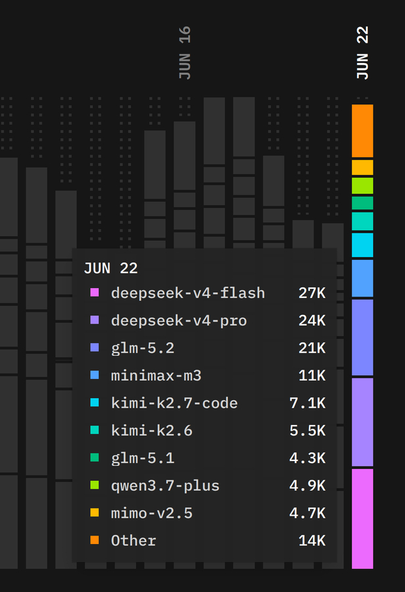Click the 21K value for glm-5.2
Screen dimensions: 405x592
(312, 348)
